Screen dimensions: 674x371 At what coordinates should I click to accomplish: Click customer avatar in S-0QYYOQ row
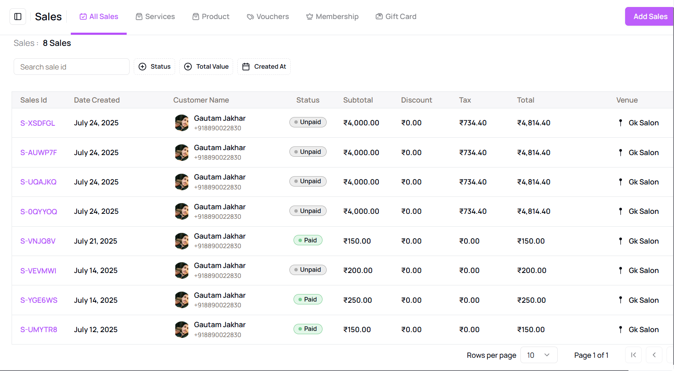(182, 211)
